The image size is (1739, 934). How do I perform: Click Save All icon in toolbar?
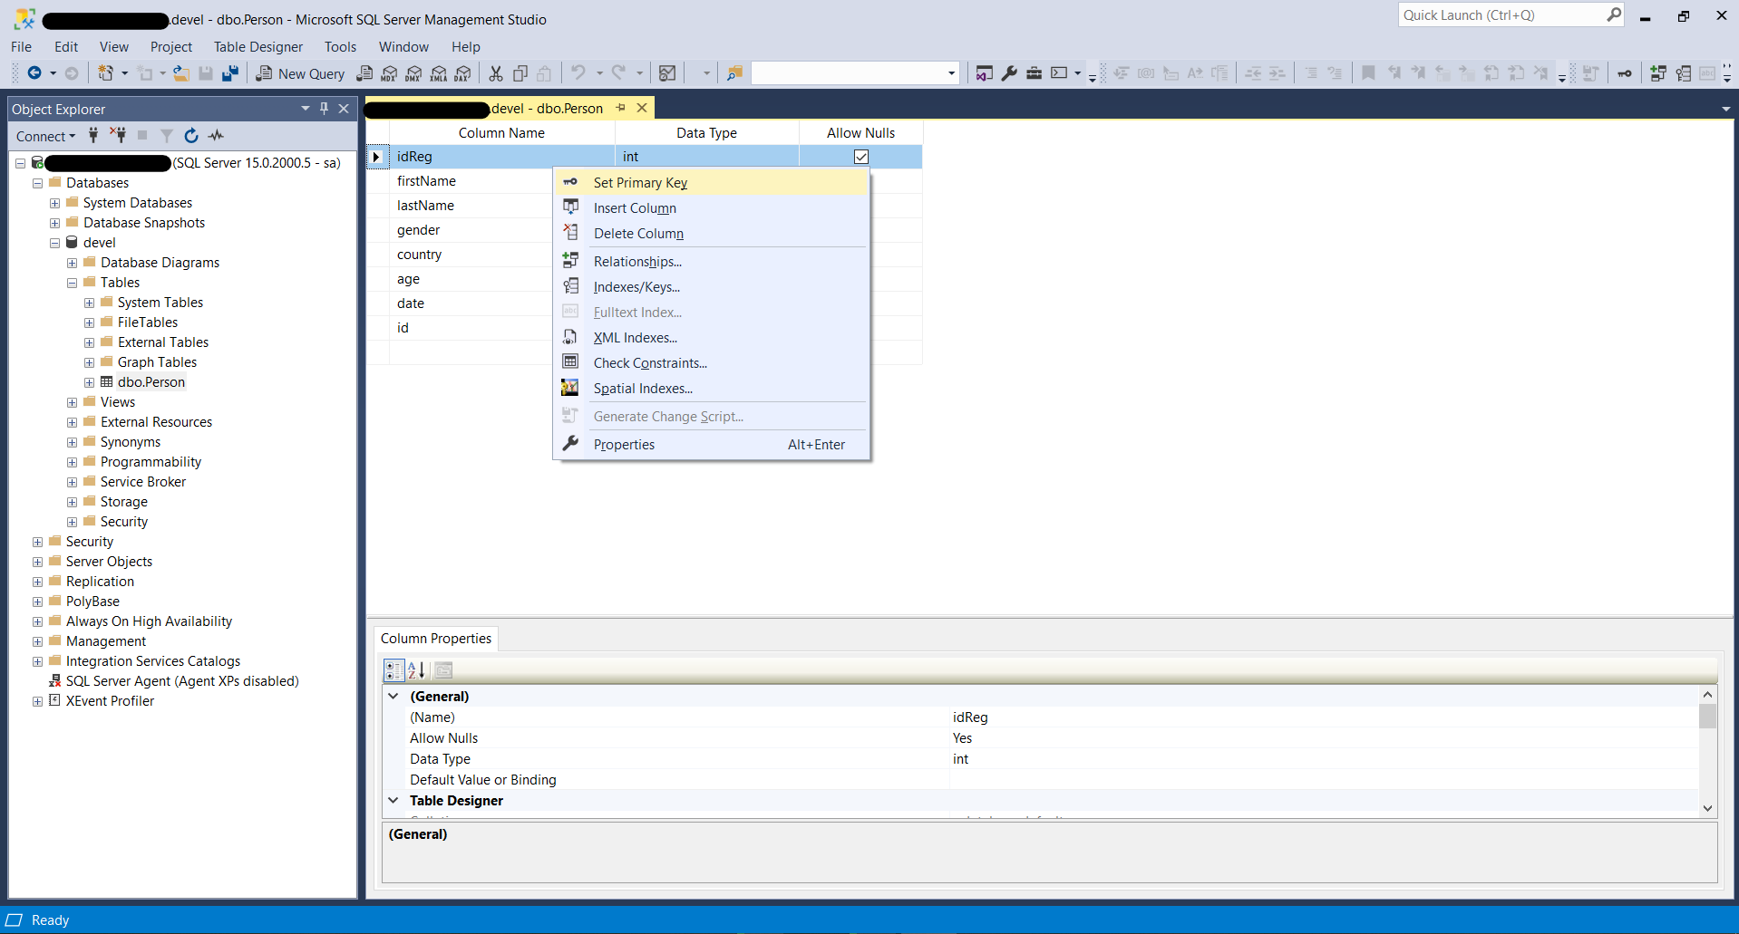[230, 74]
